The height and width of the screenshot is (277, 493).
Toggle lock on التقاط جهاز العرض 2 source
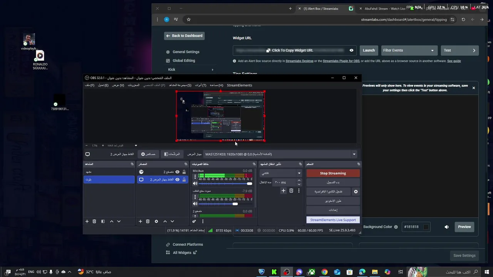click(x=184, y=180)
